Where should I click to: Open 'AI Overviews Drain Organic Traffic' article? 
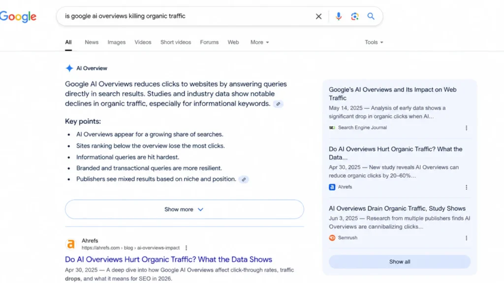(x=397, y=208)
